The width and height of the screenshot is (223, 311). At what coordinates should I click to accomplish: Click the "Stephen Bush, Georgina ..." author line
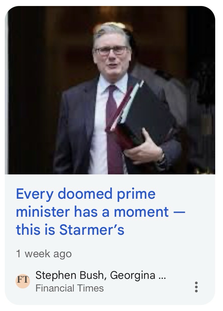[101, 275]
